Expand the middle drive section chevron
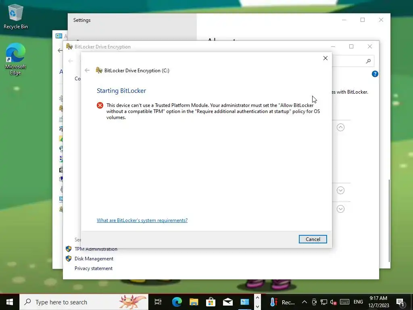413x310 pixels. tap(340, 191)
